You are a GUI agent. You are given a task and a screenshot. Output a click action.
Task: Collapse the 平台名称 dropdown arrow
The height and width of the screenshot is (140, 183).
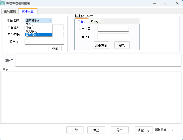[x=50, y=20]
